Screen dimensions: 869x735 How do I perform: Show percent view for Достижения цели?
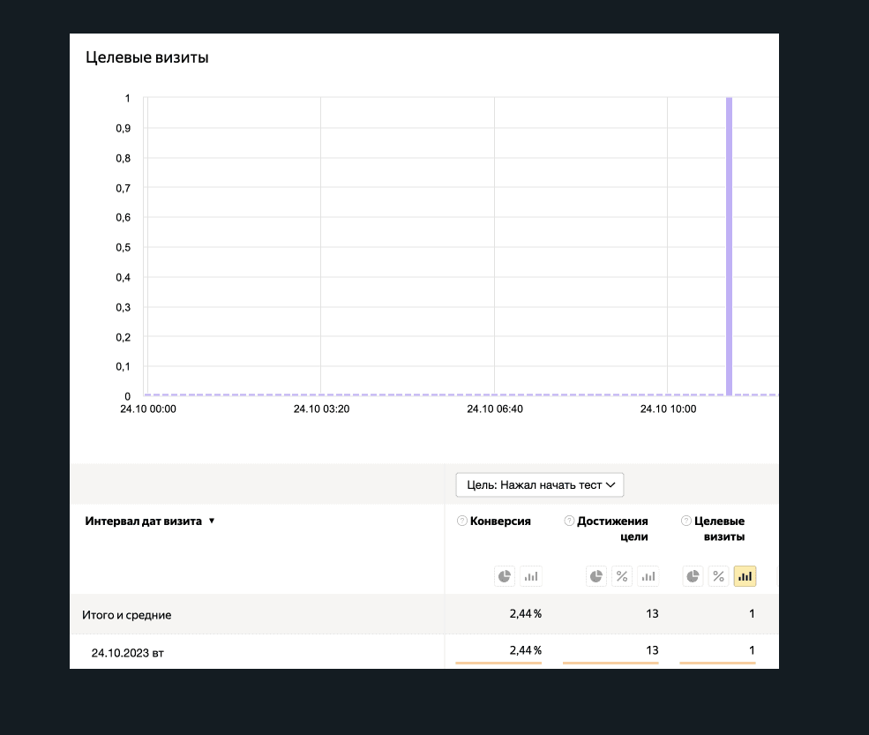point(622,576)
